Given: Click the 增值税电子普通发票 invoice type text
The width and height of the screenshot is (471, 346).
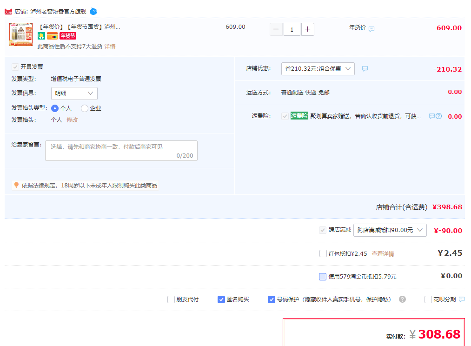Looking at the screenshot, I should point(76,79).
